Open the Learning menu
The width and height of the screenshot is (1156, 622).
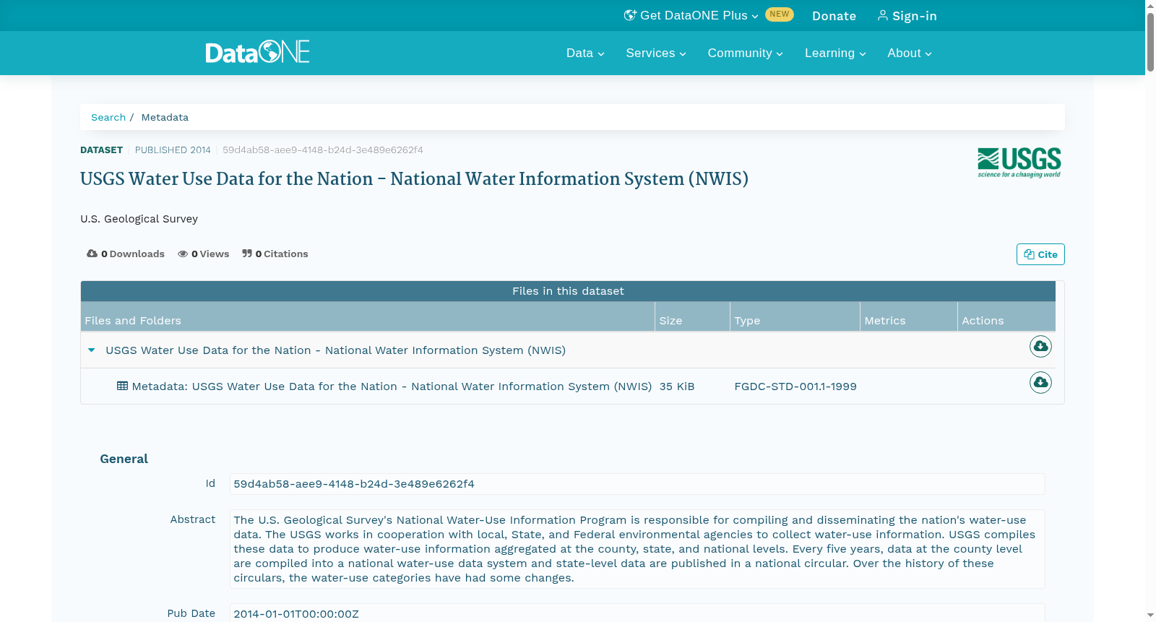(835, 53)
